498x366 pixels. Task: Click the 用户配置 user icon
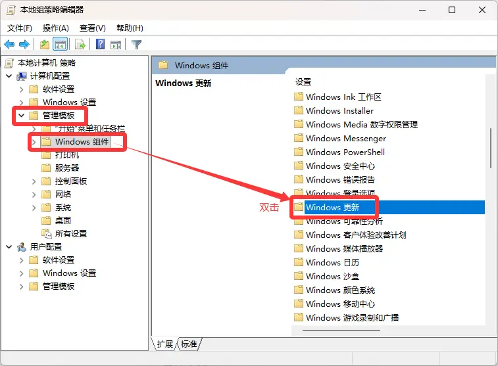(22, 247)
